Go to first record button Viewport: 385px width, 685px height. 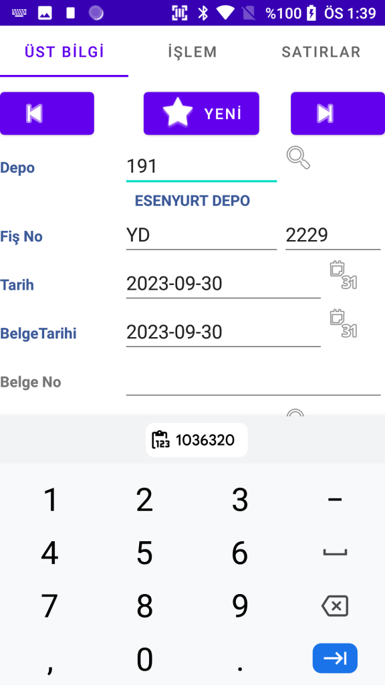tap(47, 113)
